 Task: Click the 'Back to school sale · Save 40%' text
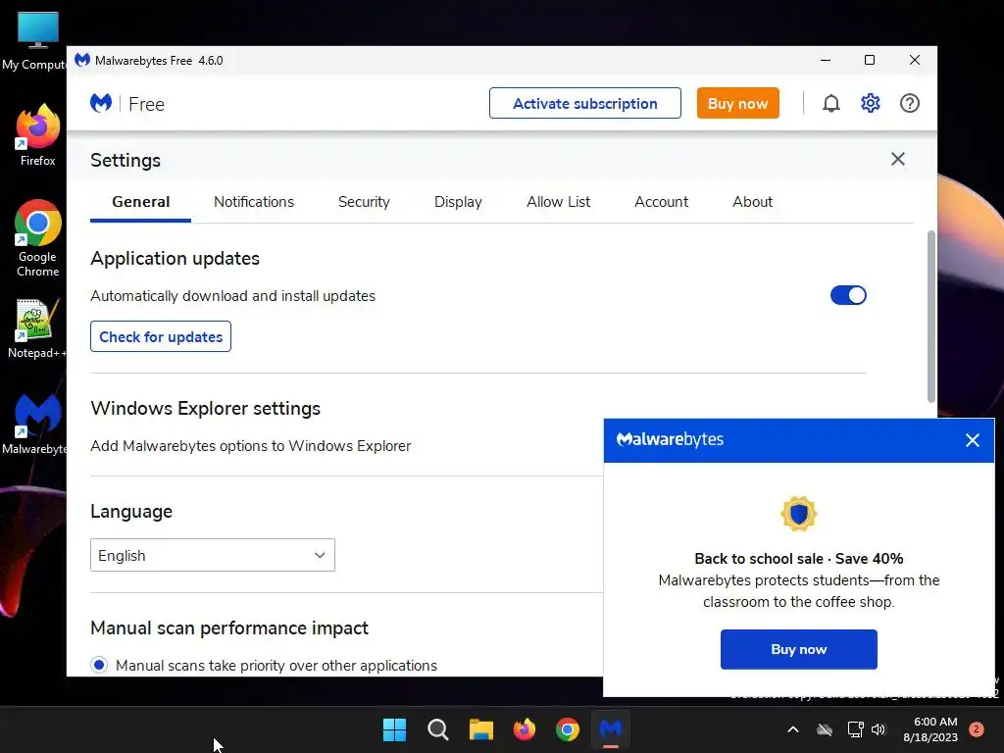tap(798, 558)
